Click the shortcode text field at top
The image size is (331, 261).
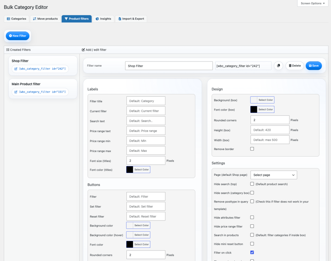point(243,66)
